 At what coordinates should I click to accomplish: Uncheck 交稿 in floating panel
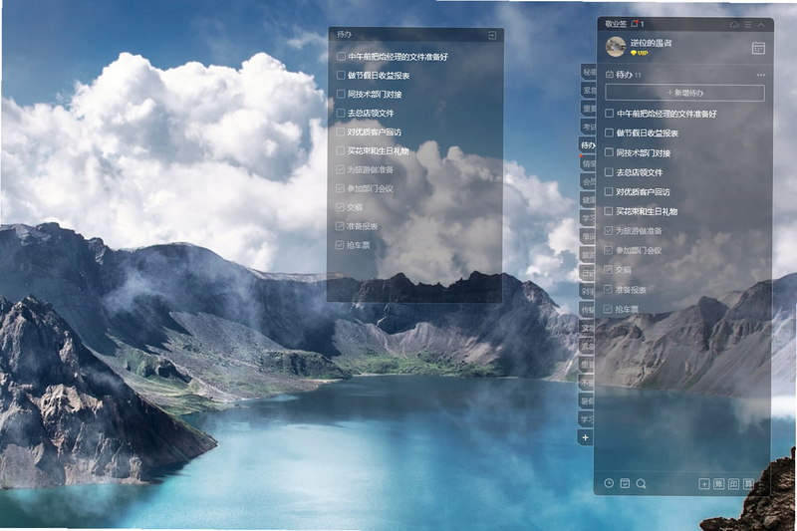tap(340, 207)
